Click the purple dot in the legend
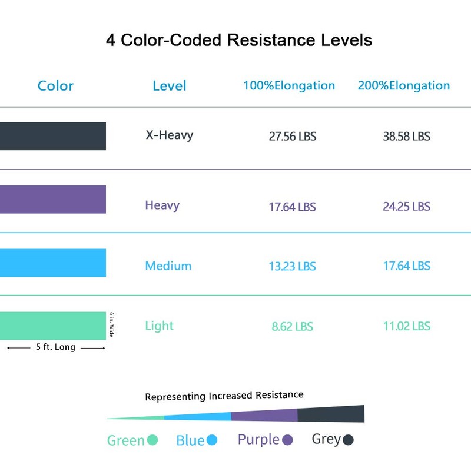 pyautogui.click(x=288, y=440)
